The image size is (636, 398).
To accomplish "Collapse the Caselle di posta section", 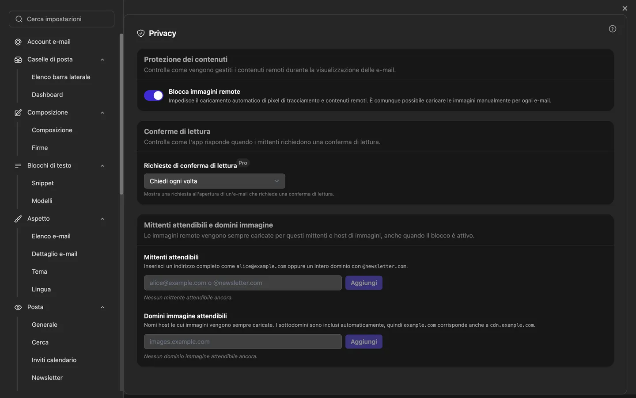I will pos(102,60).
